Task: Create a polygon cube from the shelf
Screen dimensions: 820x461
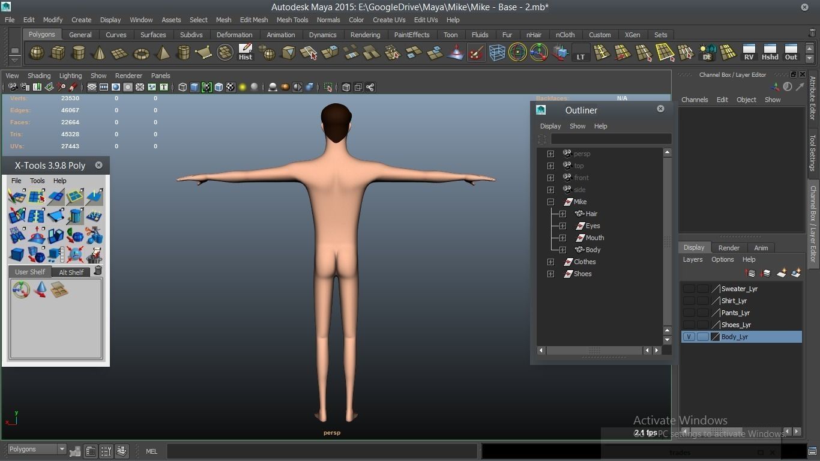Action: pyautogui.click(x=58, y=53)
